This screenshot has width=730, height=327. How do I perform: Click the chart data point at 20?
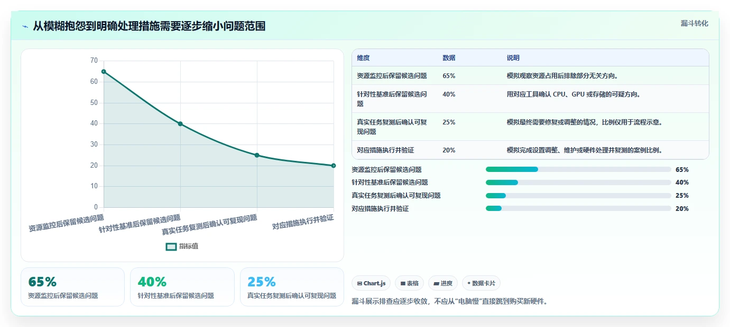coord(334,166)
